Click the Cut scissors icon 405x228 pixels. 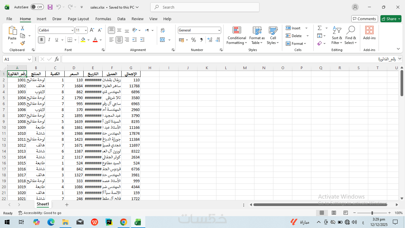[x=23, y=28]
